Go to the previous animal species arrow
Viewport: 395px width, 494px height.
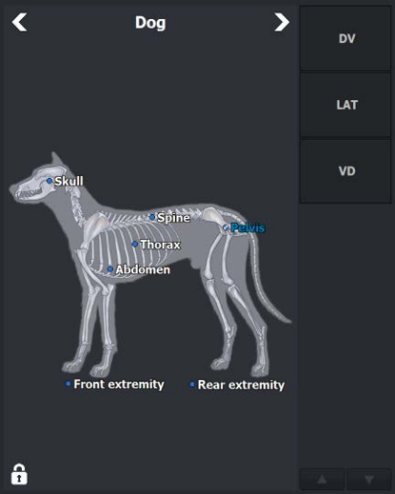(x=19, y=22)
